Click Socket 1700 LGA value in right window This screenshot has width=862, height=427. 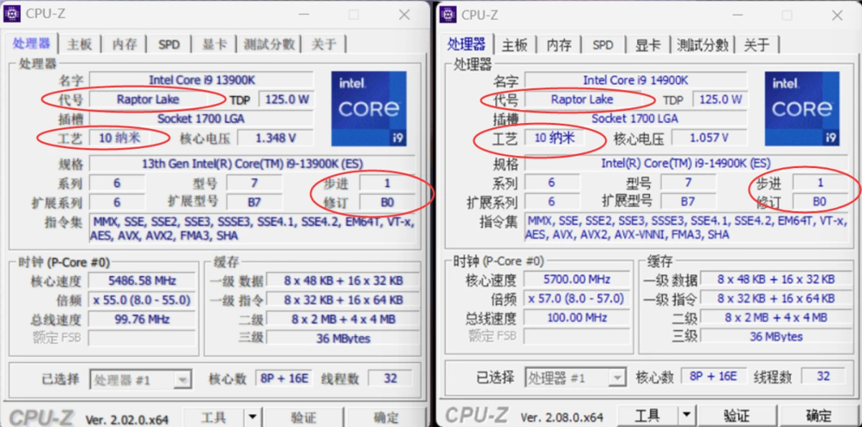point(636,118)
